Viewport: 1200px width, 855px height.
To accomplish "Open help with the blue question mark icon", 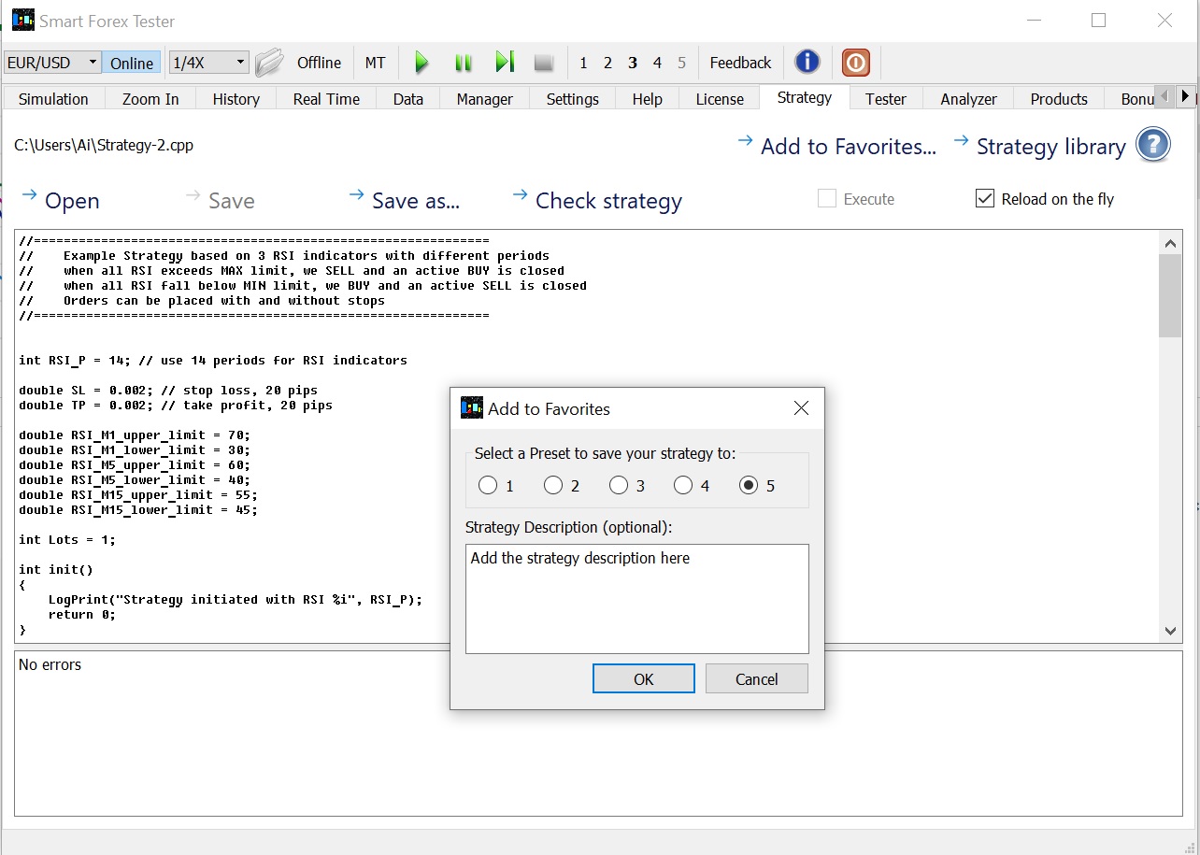I will tap(1153, 146).
